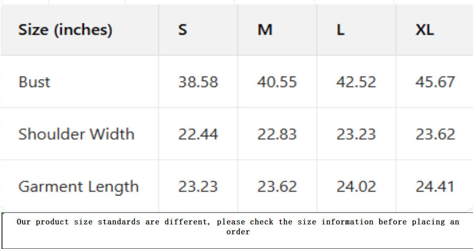Screen dimensions: 473x249
Task: Select the S size column header
Action: [x=183, y=30]
